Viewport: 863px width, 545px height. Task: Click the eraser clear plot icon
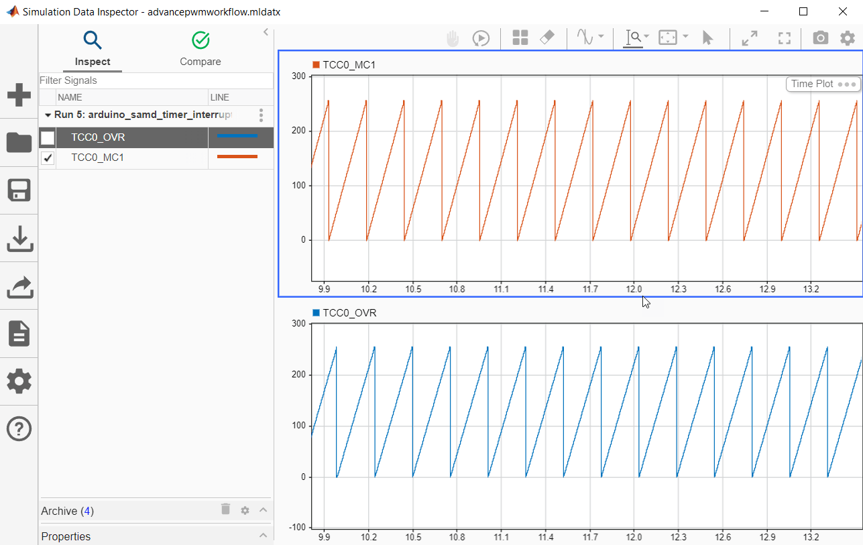coord(547,38)
